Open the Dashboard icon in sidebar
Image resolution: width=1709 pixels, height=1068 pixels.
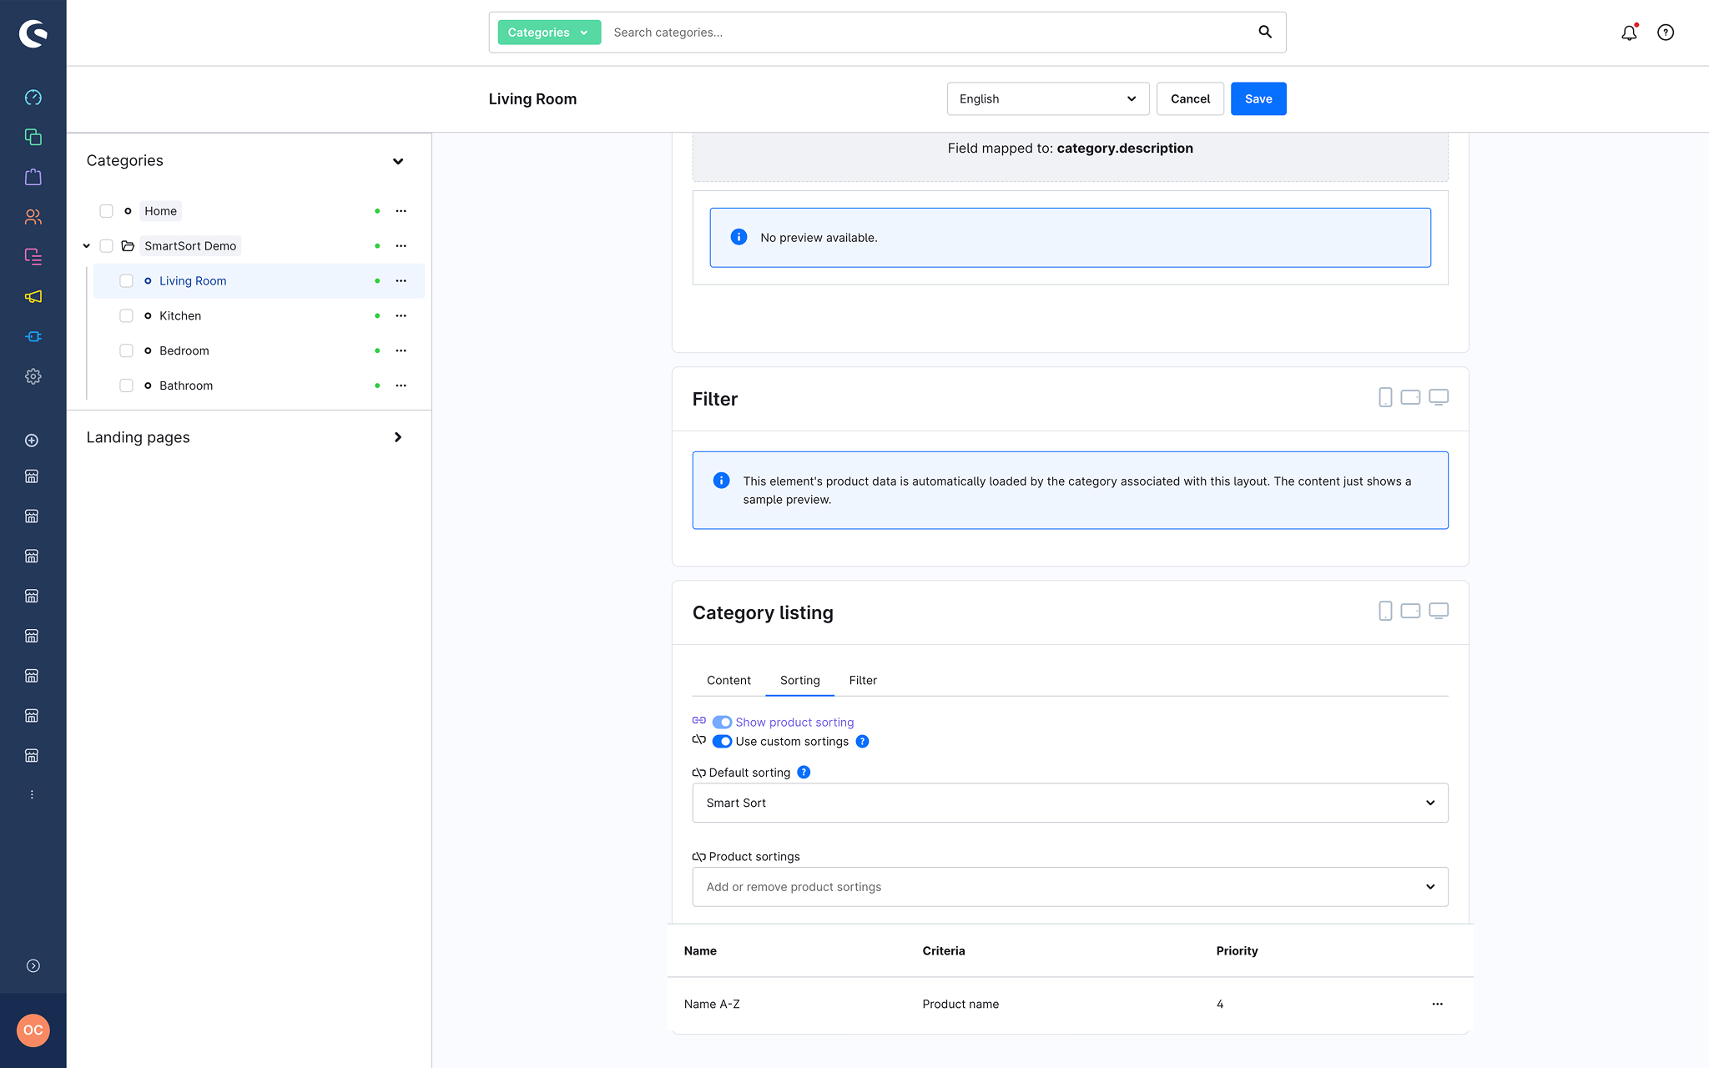33,98
